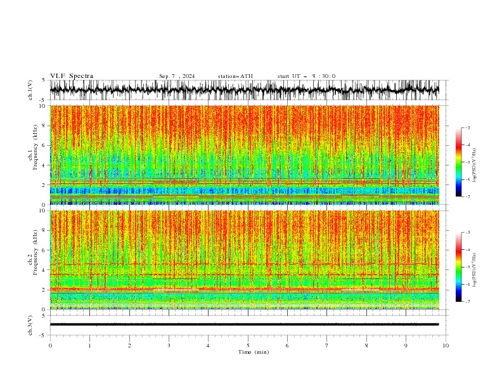Click the "VLF Spectra" plot title
Screen dimensions: 502x388
72,76
